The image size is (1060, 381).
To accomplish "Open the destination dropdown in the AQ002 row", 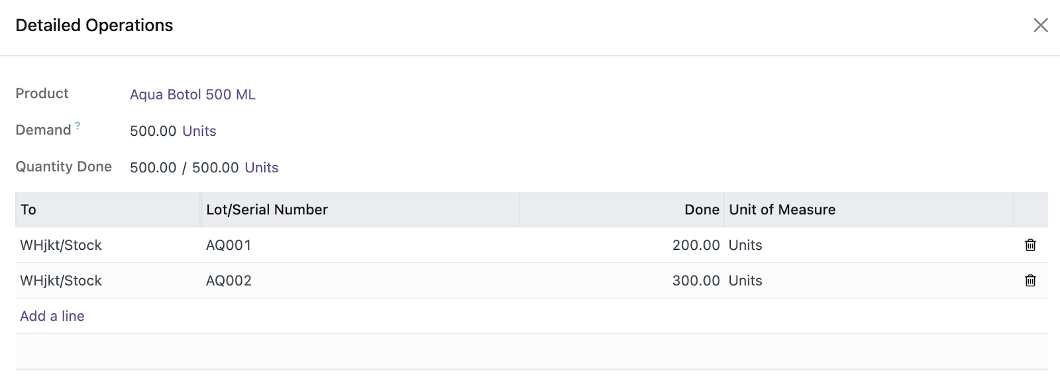I will 108,280.
